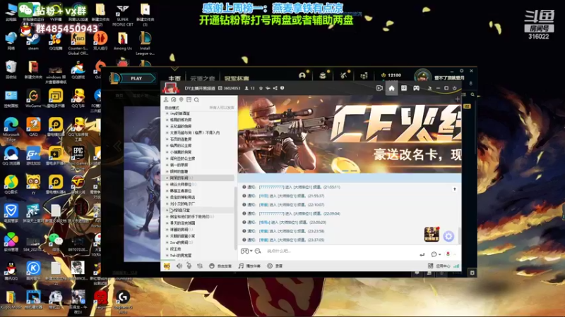
Task: Open the audio mixer sliders icon
Action: pos(200,266)
